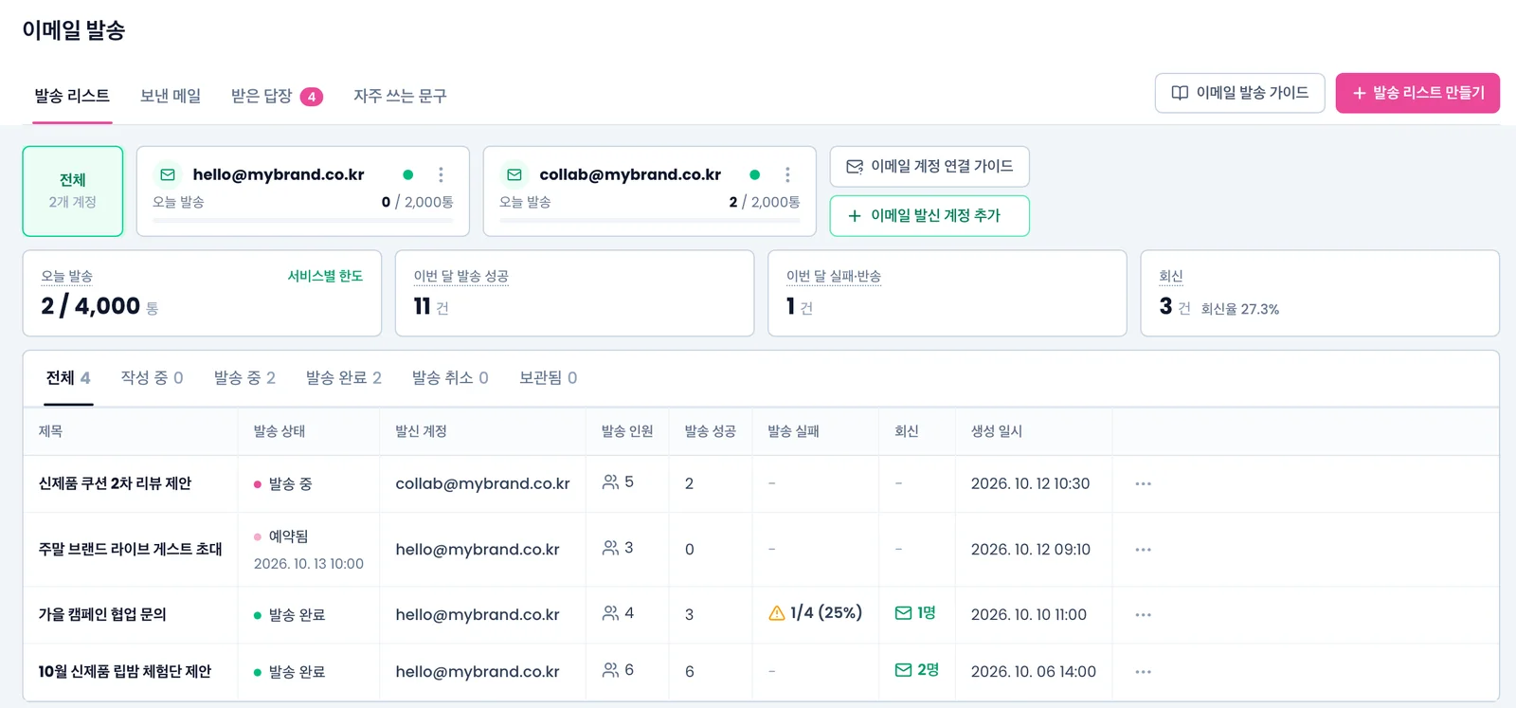
Task: Click reply envelope icon showing 1명
Action: (x=904, y=613)
